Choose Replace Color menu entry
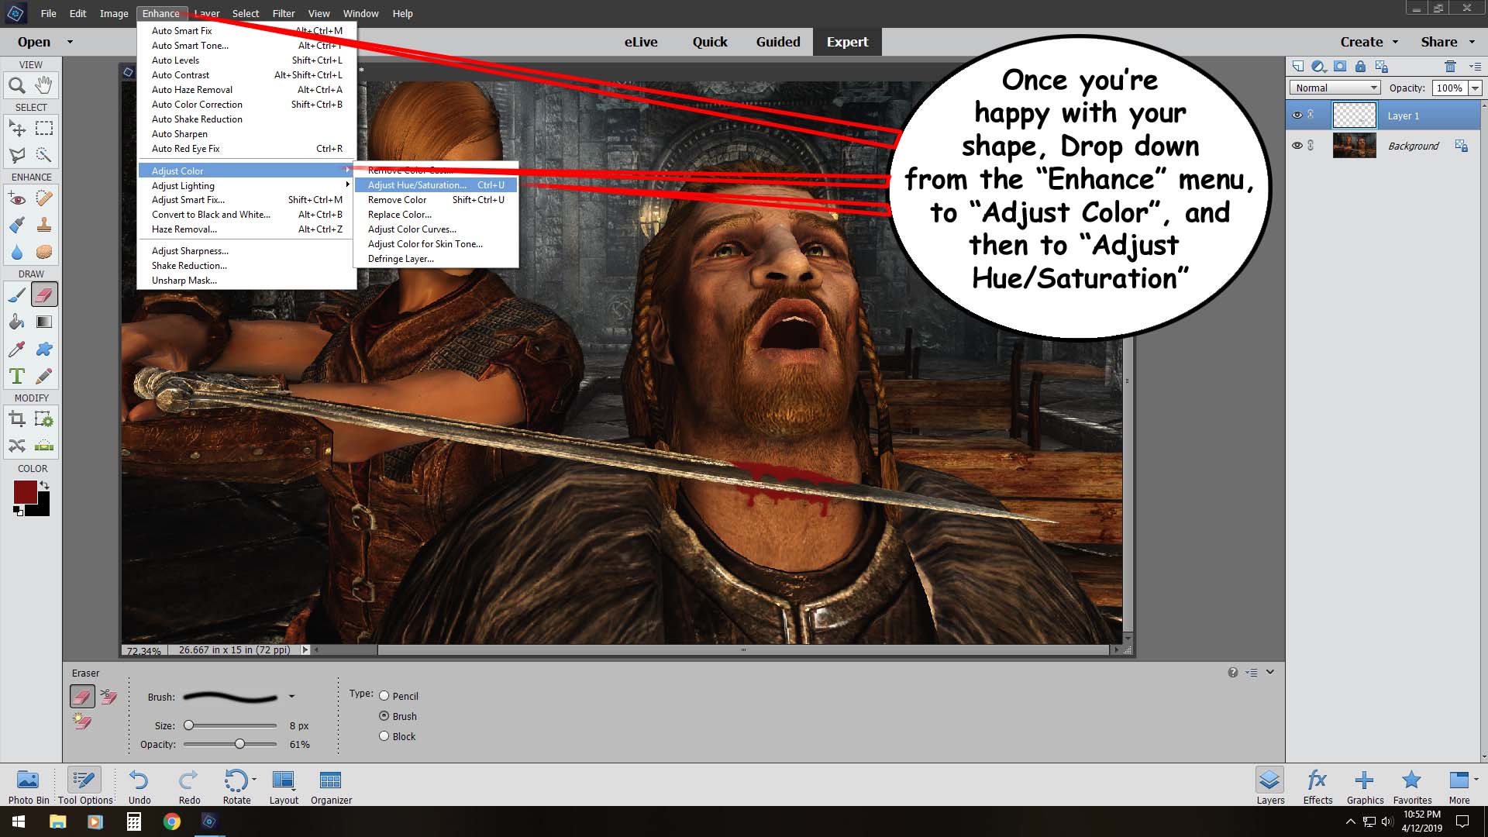Viewport: 1488px width, 837px height. pos(436,215)
